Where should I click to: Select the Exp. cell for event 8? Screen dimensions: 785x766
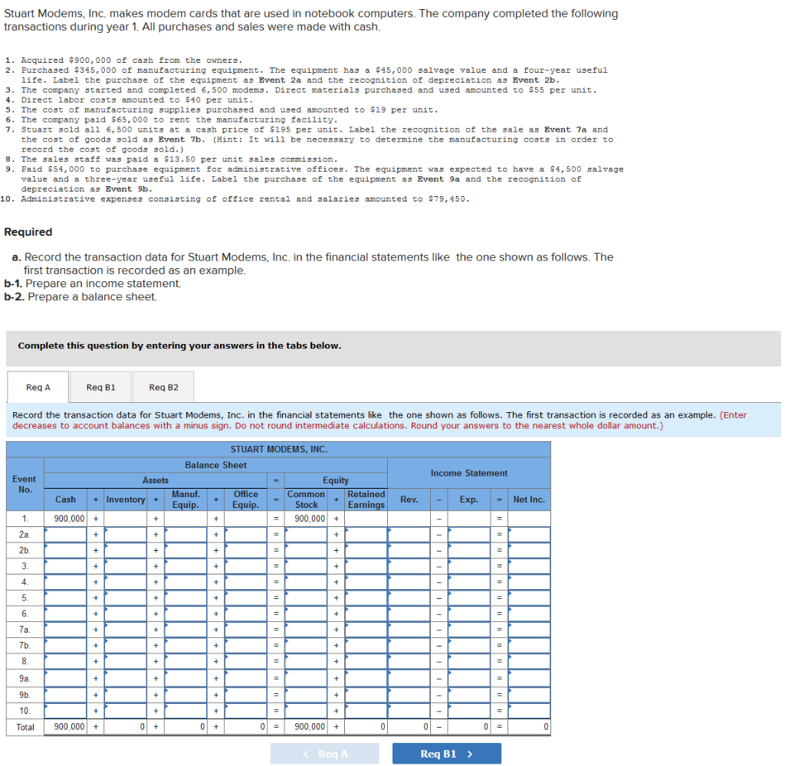(469, 661)
